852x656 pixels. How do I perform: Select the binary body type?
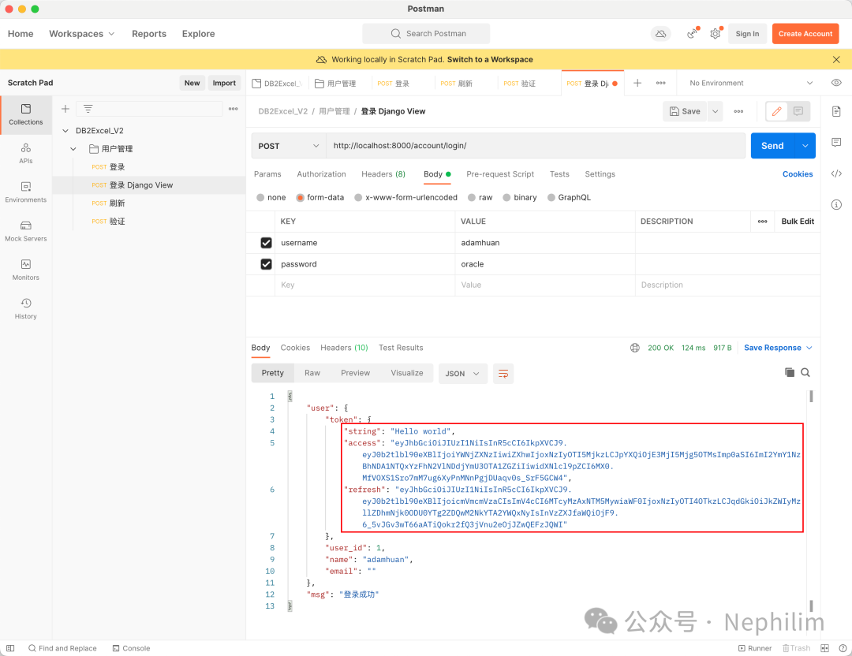506,198
